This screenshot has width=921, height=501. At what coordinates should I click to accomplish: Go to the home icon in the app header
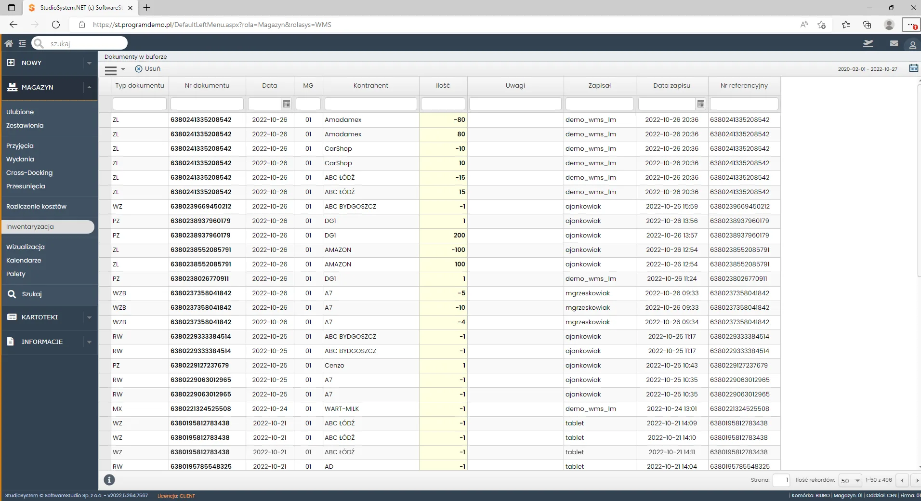pyautogui.click(x=9, y=43)
